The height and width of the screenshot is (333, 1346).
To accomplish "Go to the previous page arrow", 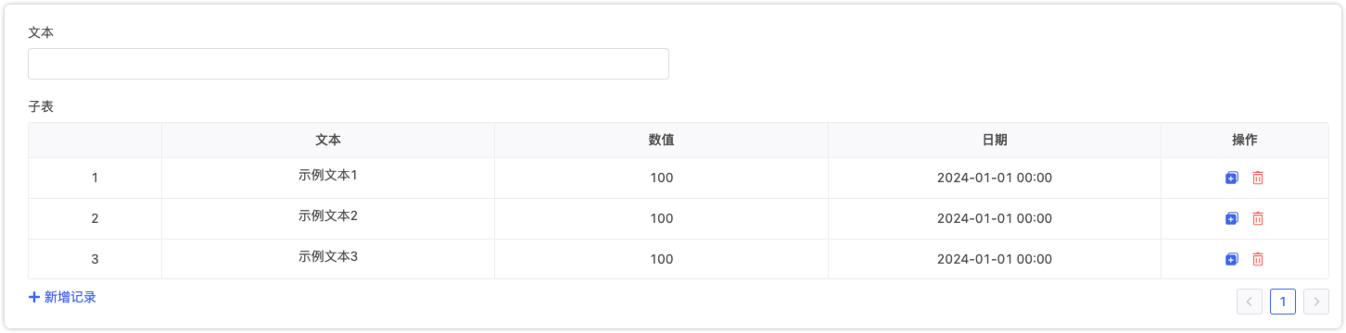I will tap(1250, 302).
